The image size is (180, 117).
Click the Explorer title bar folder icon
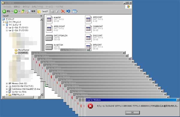(x=3, y=3)
